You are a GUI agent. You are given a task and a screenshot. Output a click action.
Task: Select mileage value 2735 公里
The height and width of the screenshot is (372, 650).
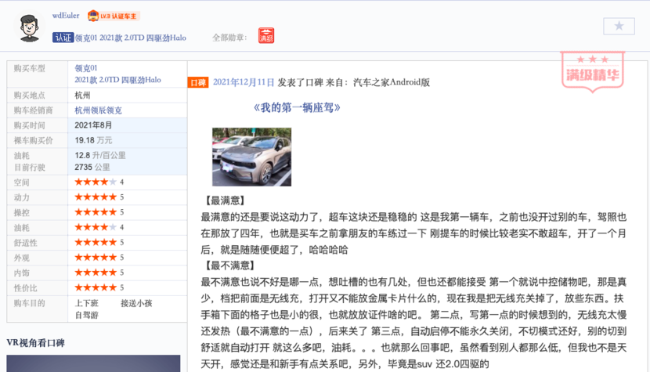[92, 167]
